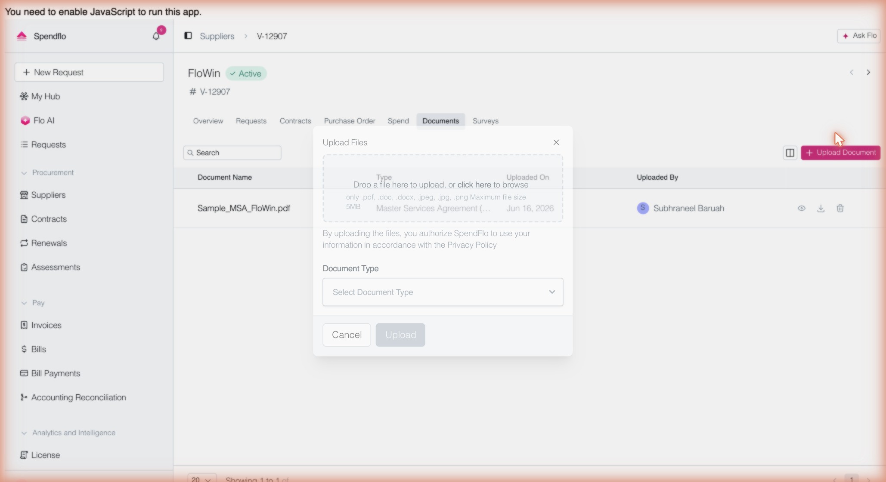Collapse the Analytics and Intelligence section
This screenshot has height=482, width=886.
[x=68, y=433]
